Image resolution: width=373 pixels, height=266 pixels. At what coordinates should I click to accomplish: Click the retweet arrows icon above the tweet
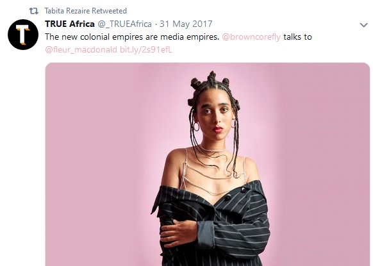(33, 11)
